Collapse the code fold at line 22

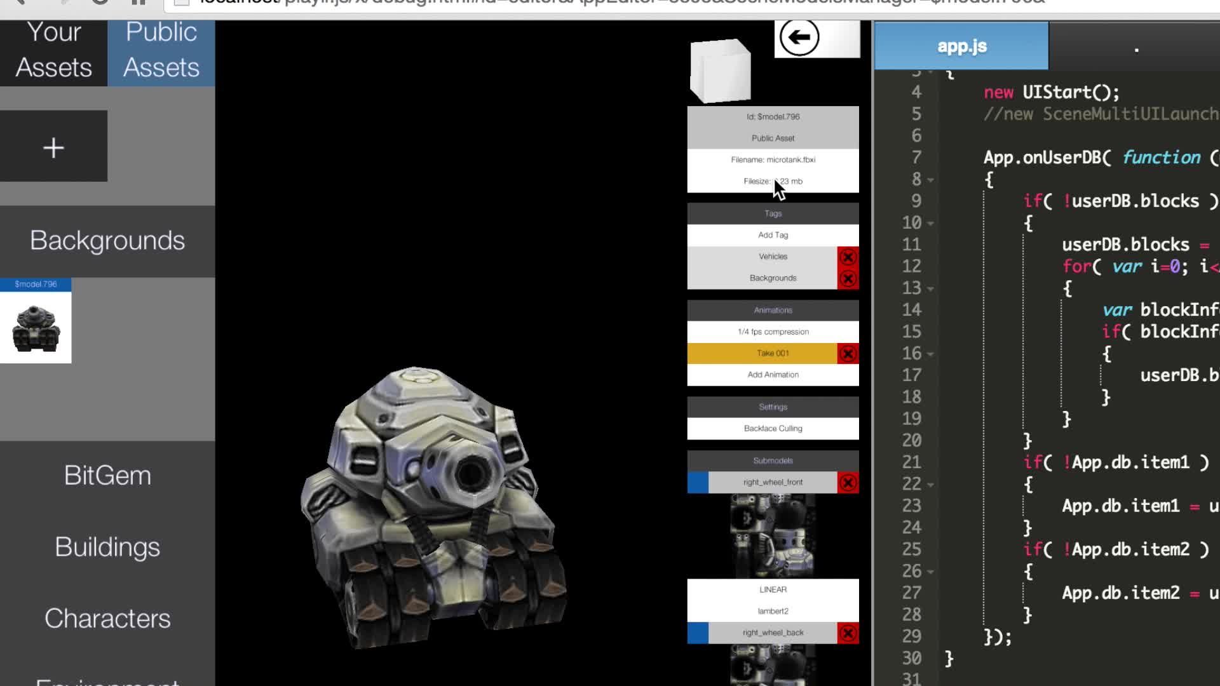coord(931,484)
